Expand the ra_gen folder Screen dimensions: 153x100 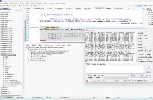pos(2,63)
